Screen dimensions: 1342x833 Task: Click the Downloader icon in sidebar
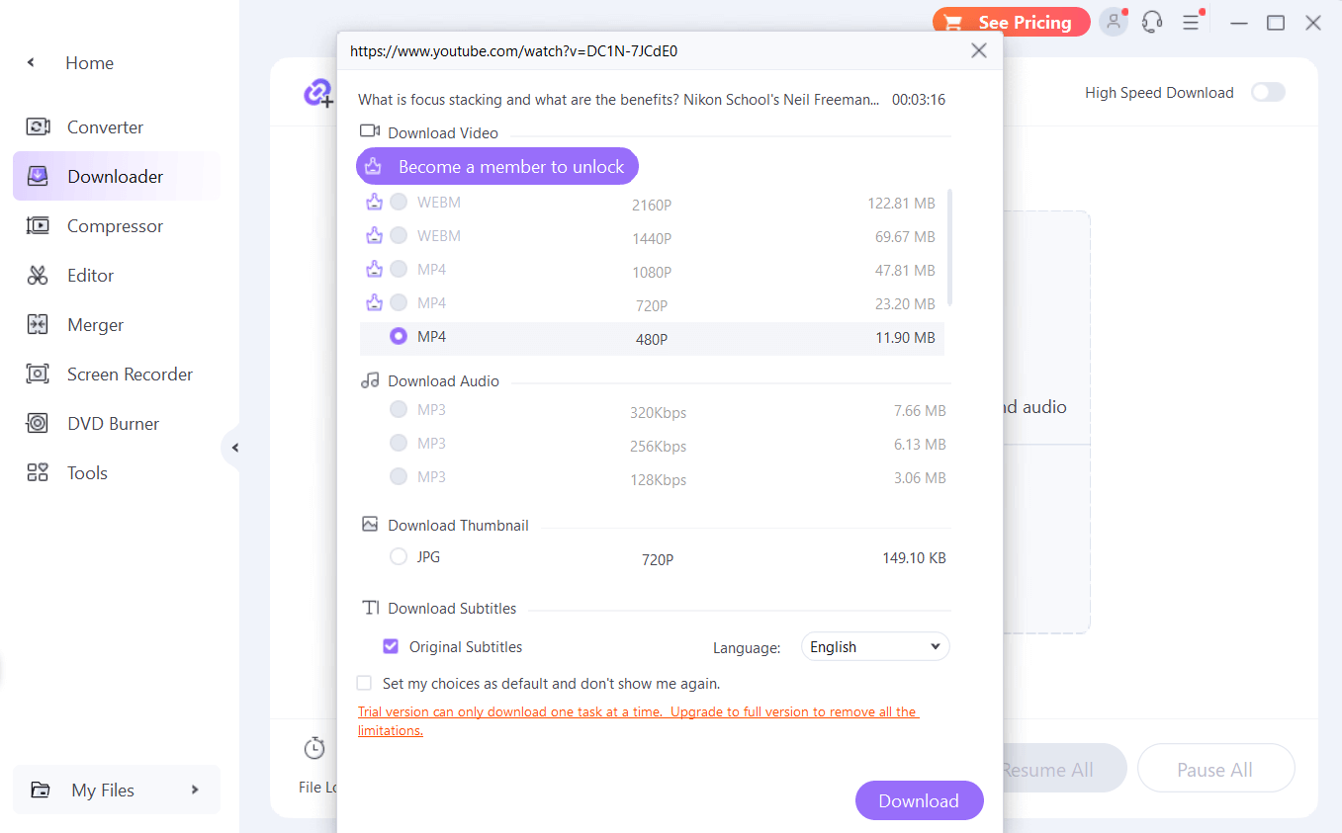click(38, 177)
